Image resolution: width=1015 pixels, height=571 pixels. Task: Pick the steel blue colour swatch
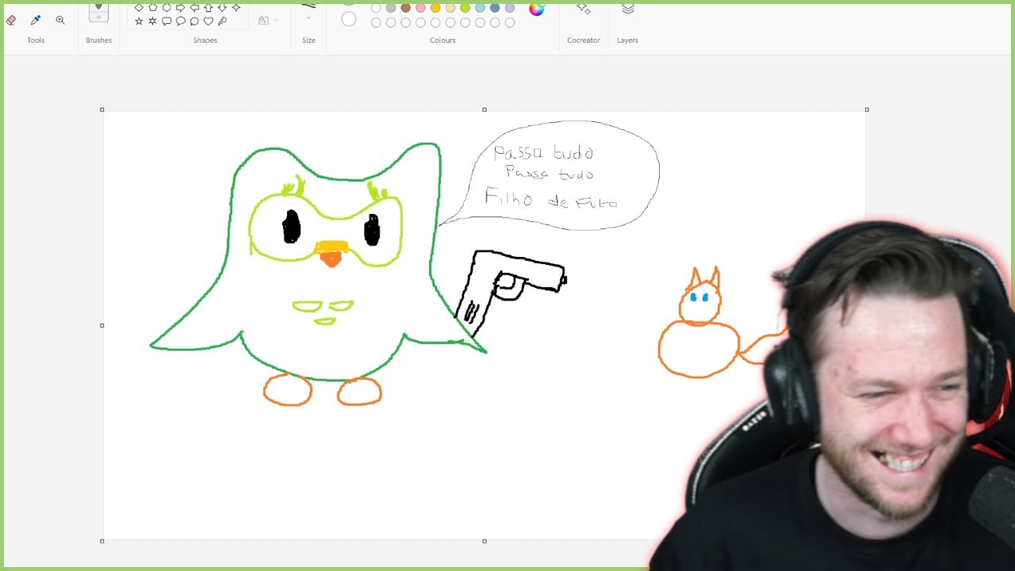click(495, 8)
